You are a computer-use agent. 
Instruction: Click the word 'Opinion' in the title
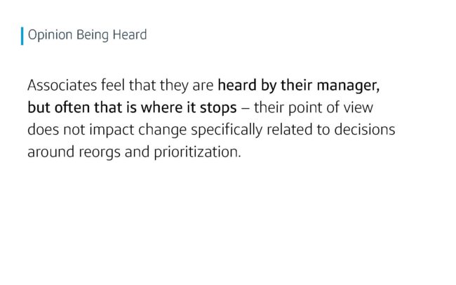click(50, 35)
